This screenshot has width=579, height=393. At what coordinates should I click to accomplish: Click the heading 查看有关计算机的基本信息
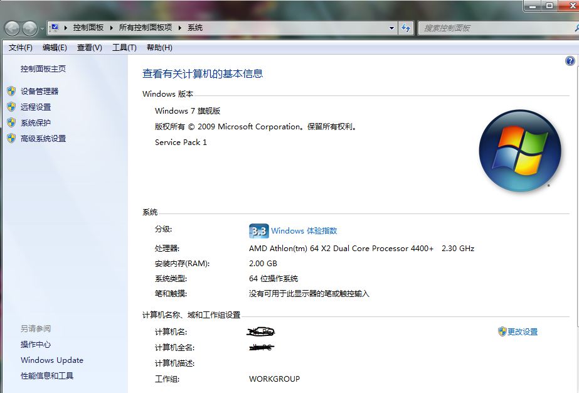203,74
